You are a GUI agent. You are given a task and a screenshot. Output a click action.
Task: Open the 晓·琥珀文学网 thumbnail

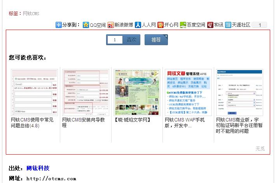[137, 93]
